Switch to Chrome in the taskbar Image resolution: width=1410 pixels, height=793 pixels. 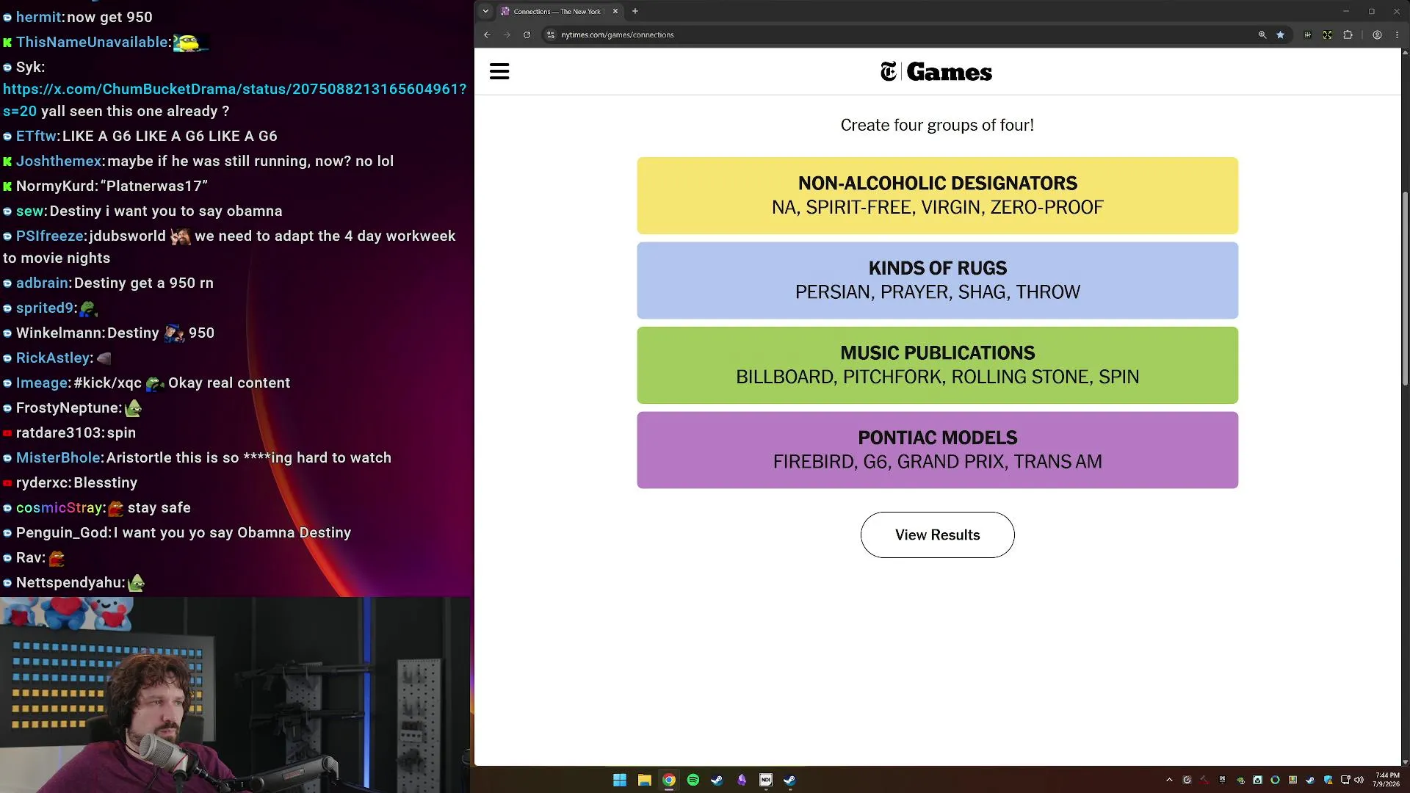pyautogui.click(x=668, y=780)
